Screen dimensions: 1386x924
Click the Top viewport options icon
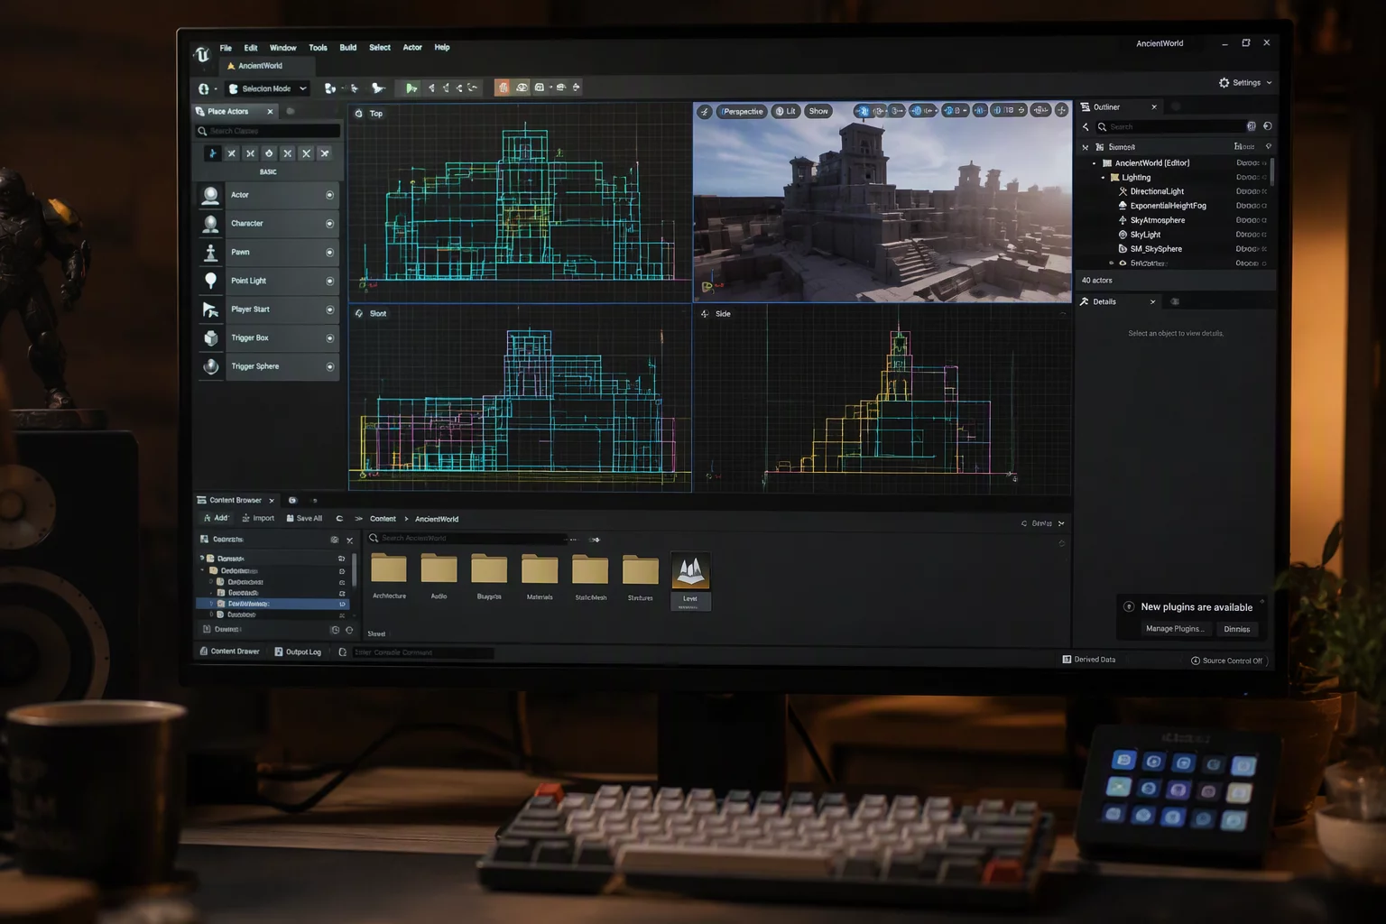[x=359, y=114]
